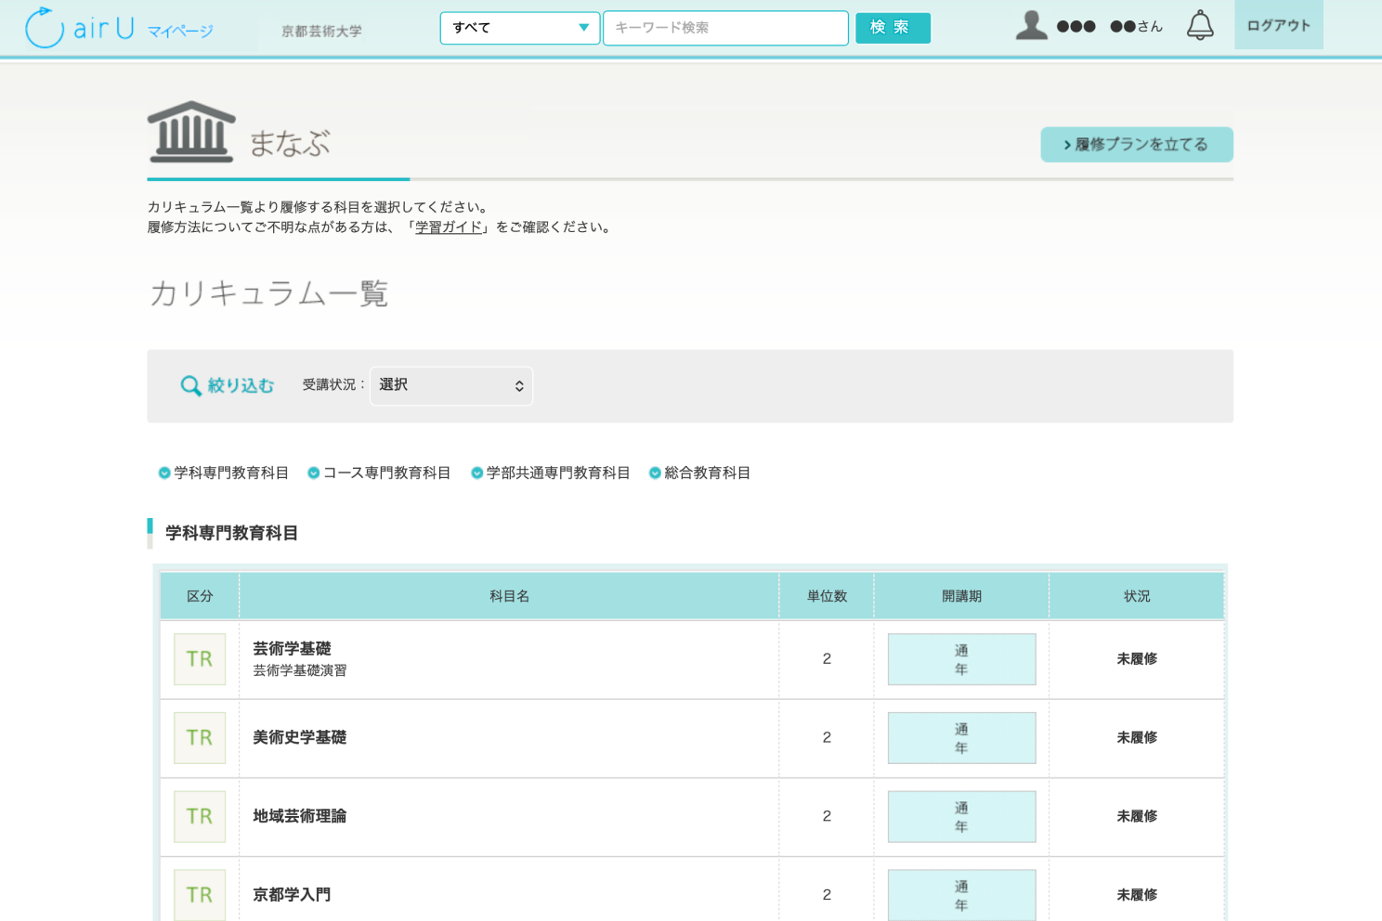The height and width of the screenshot is (921, 1382).
Task: Click credit value 2 in 芸術学基礎 row
Action: point(827,659)
